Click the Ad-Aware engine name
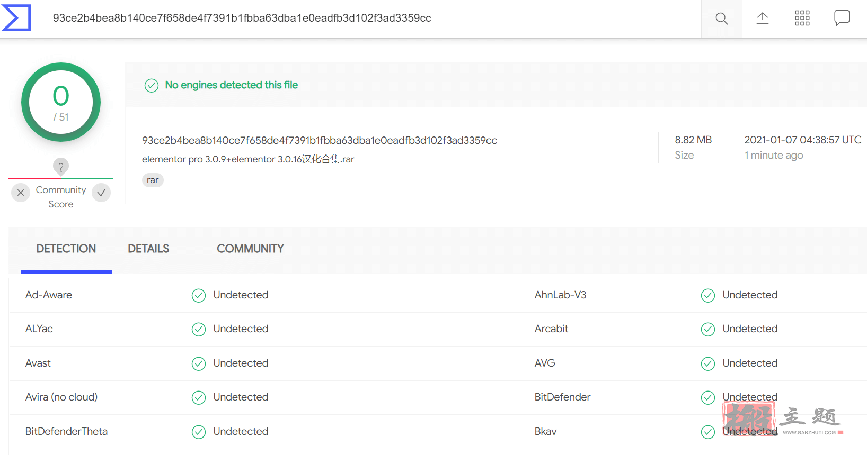 click(49, 295)
